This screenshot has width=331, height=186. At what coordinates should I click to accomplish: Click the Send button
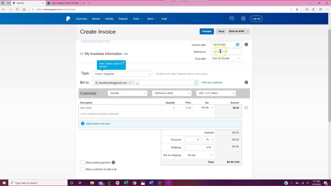point(221,31)
